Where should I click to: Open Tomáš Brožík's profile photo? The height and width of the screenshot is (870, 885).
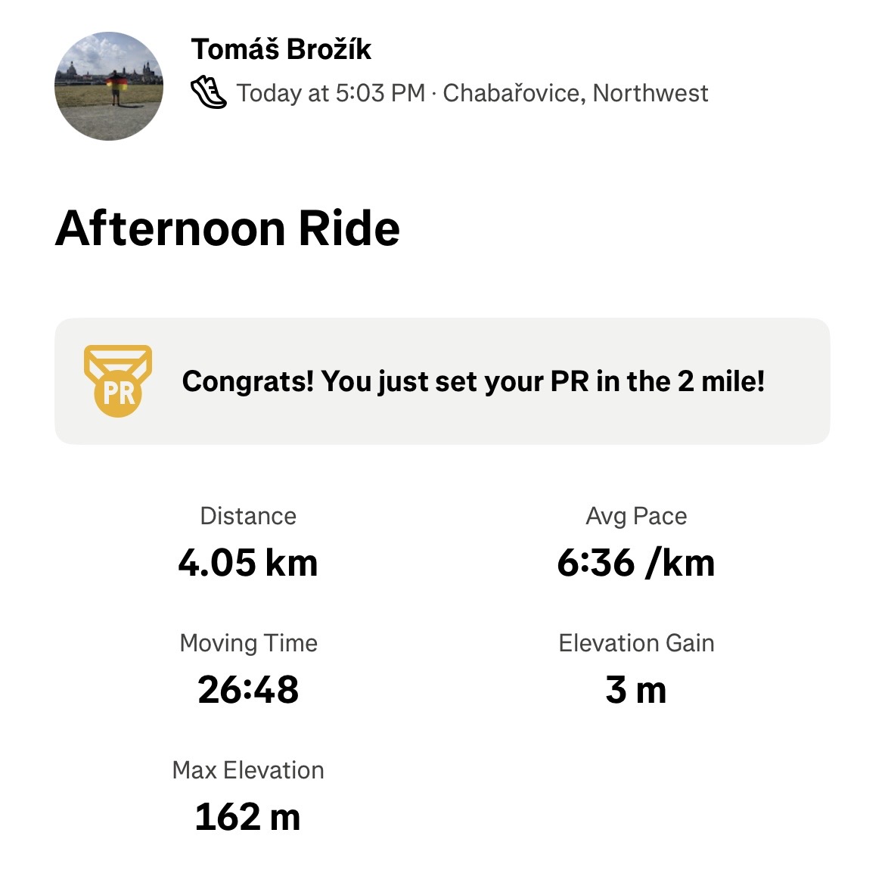coord(109,85)
